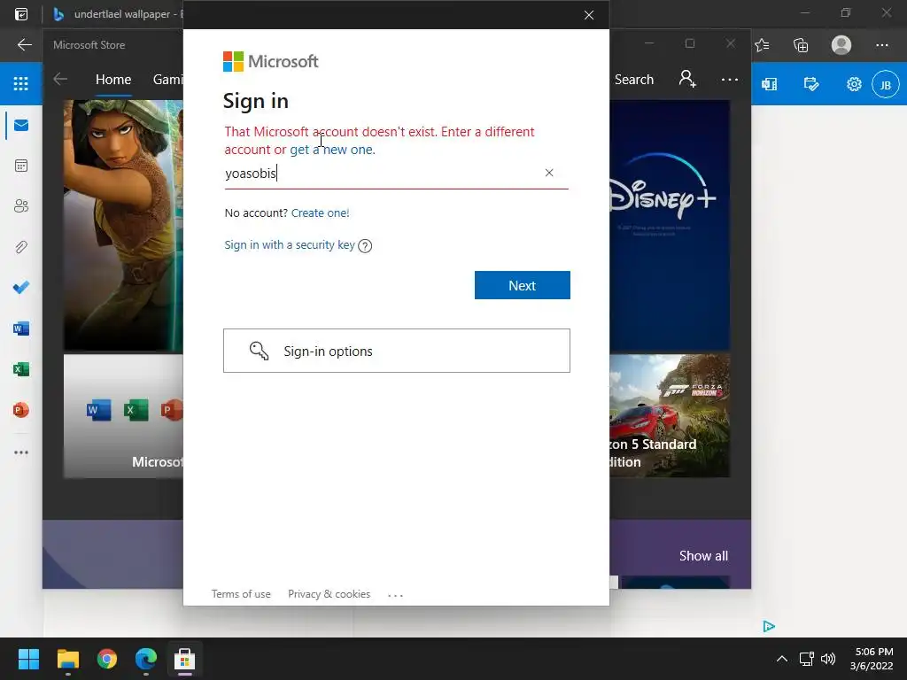Open Microsoft Store from taskbar
The image size is (907, 680).
[184, 659]
